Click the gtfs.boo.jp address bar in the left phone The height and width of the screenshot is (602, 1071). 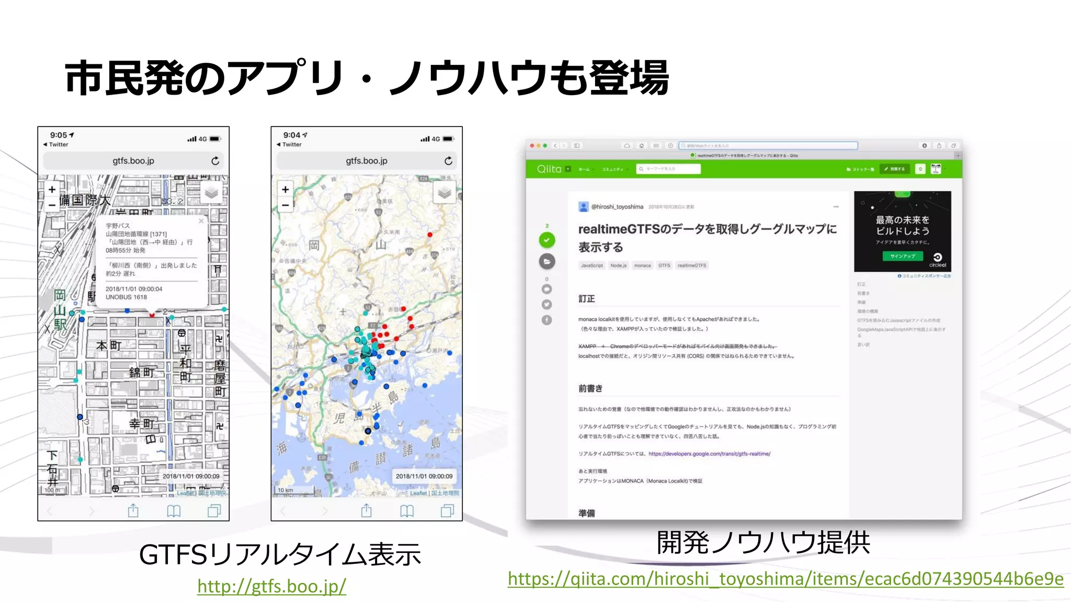(x=133, y=161)
